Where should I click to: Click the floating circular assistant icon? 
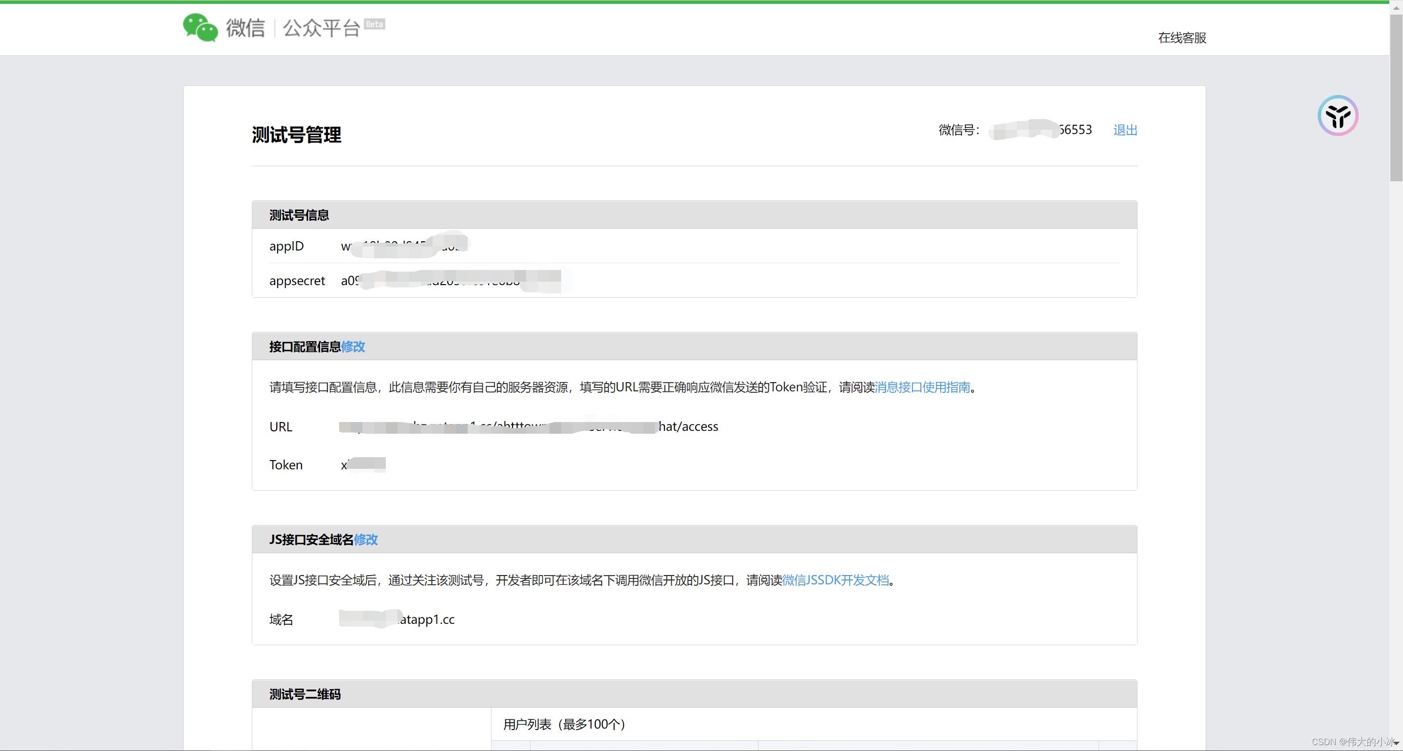pyautogui.click(x=1337, y=116)
